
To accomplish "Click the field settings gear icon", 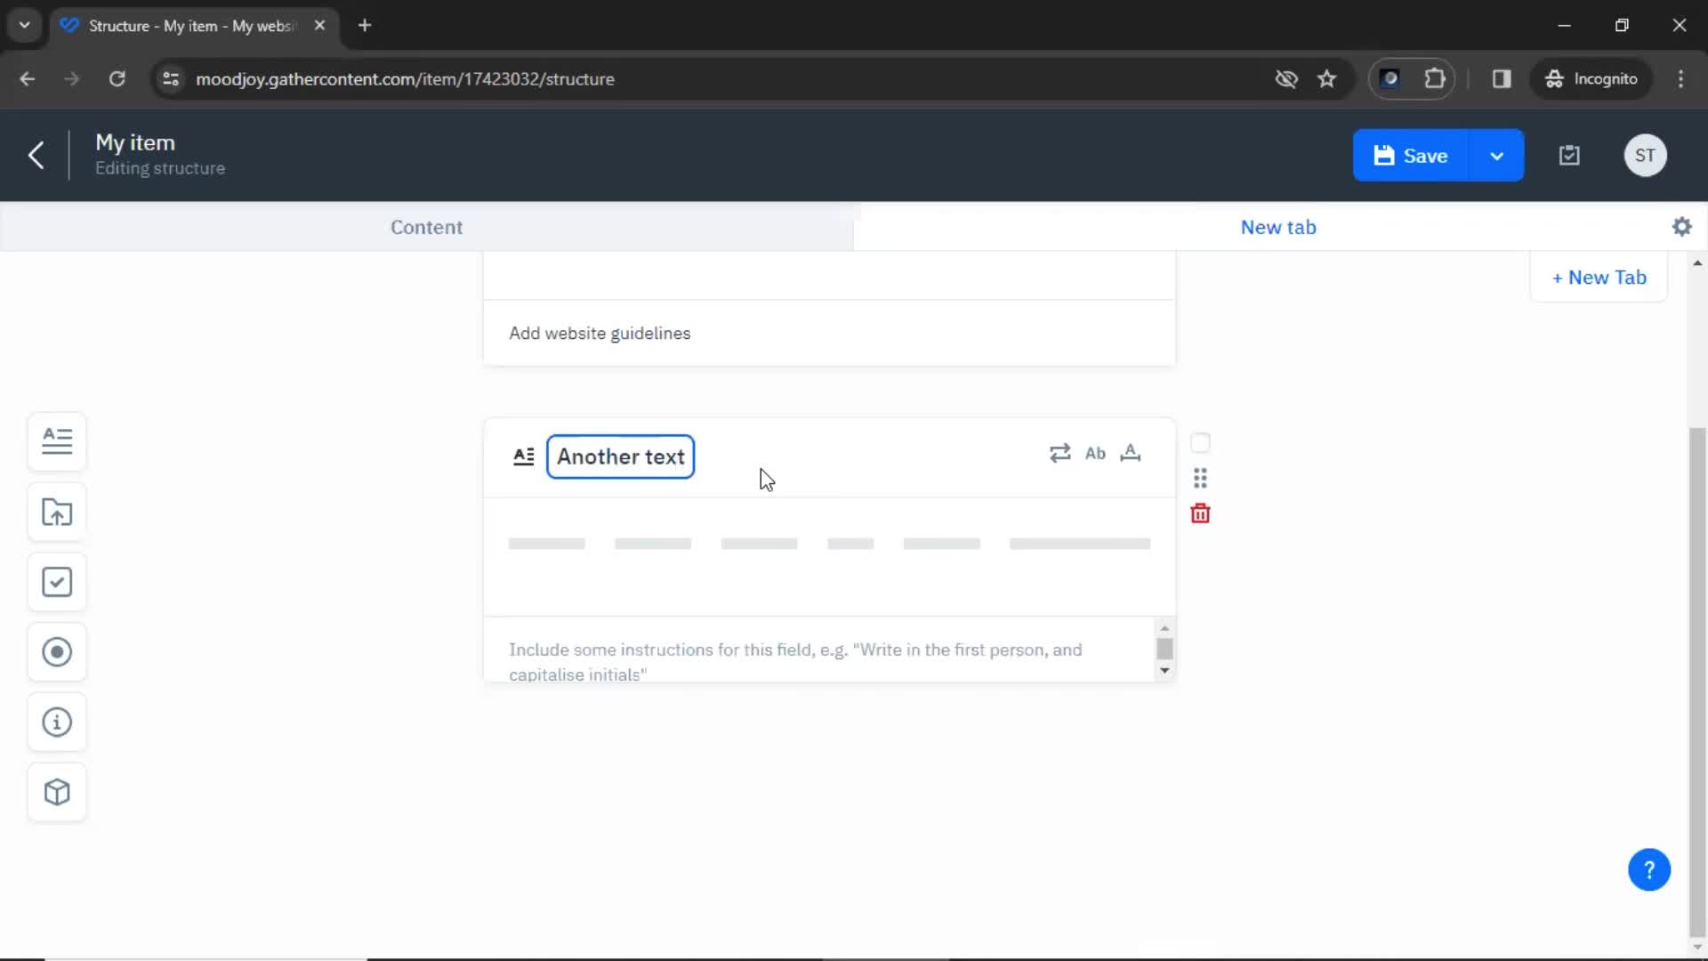I will [1681, 227].
